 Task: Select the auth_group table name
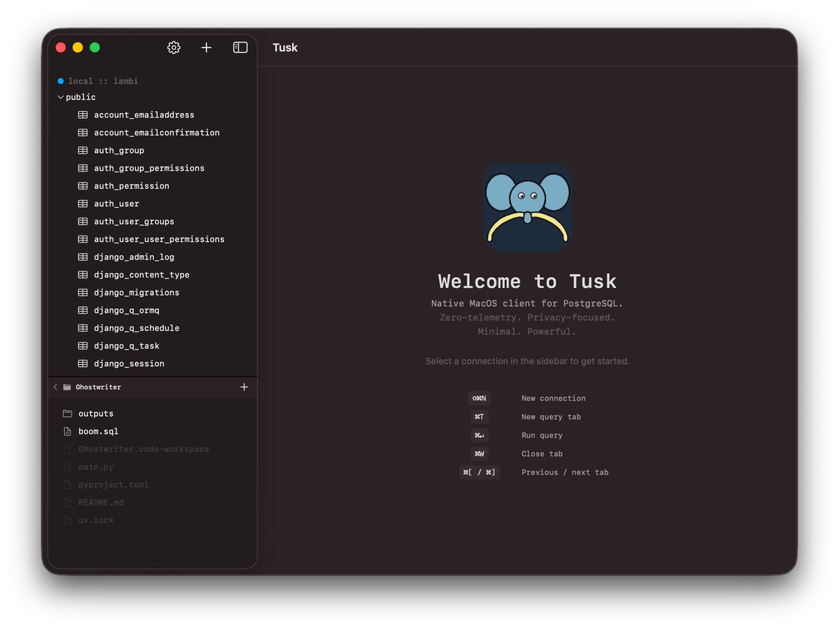click(x=119, y=150)
